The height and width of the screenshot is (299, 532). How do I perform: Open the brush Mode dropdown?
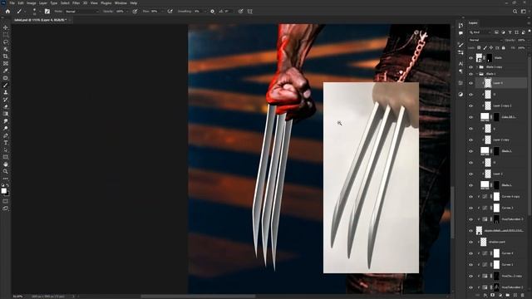pos(81,11)
